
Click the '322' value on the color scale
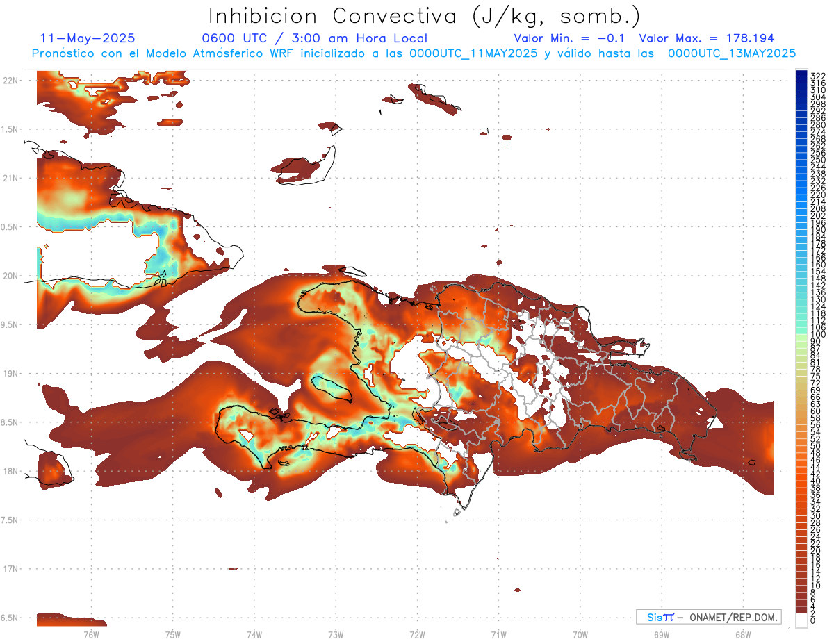pos(817,75)
